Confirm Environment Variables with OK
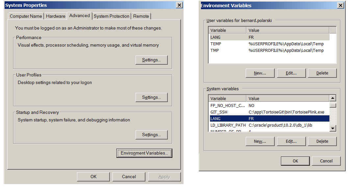 pos(295,161)
